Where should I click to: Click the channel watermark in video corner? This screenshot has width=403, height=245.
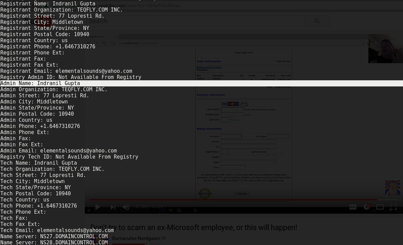point(392,188)
